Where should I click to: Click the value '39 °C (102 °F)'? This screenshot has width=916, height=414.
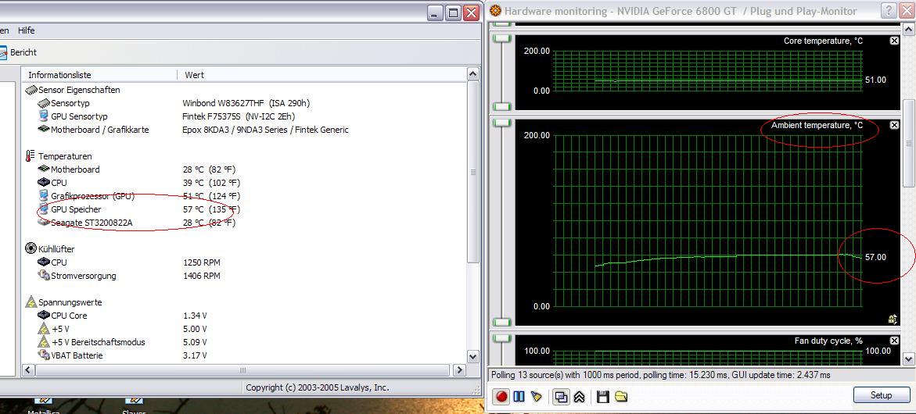pos(211,183)
